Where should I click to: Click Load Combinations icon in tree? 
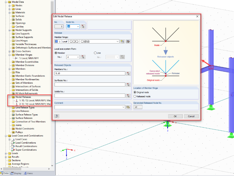(x=13, y=143)
